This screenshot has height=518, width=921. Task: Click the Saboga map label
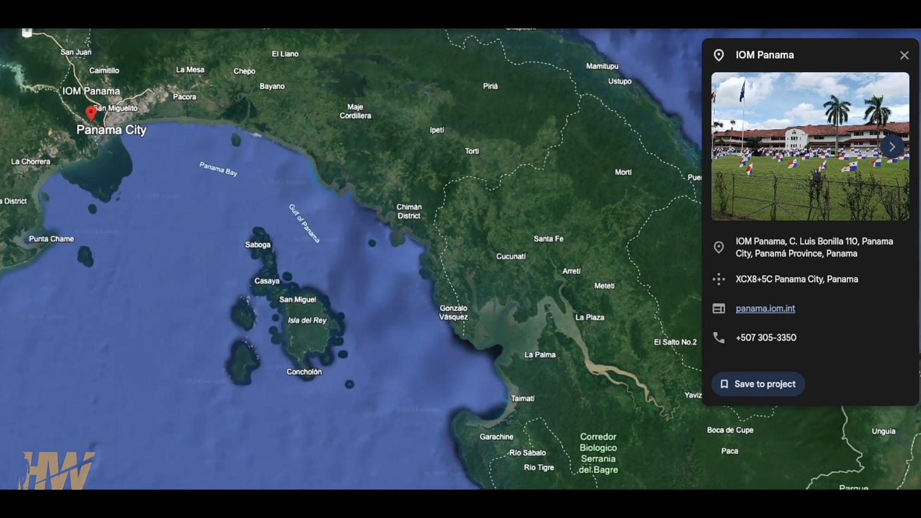point(257,244)
